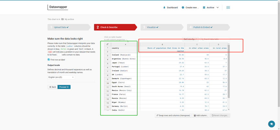Viewport: 280px width, 130px height.
Task: Click the table scrollbar down arrow
Action: pyautogui.click(x=229, y=110)
